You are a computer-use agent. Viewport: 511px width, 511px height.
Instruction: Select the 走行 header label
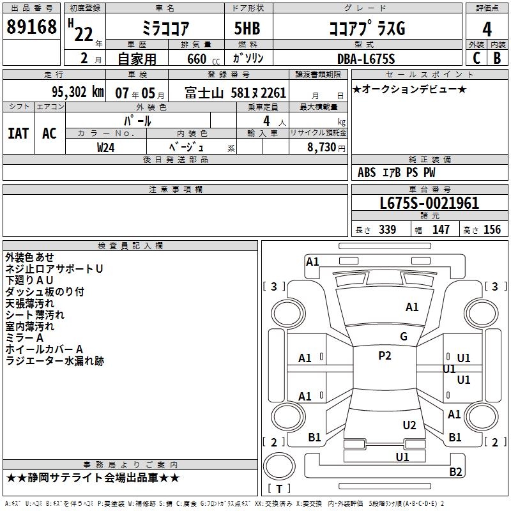pyautogui.click(x=54, y=74)
